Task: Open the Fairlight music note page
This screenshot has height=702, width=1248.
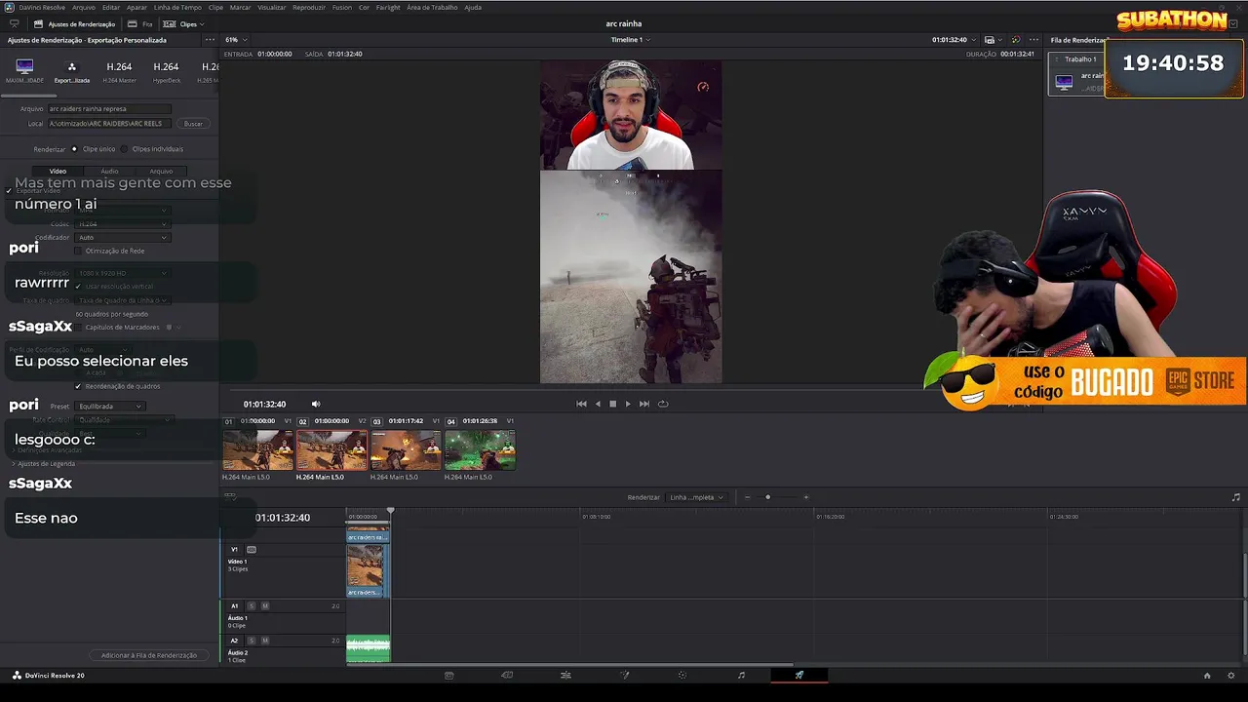Action: point(741,675)
